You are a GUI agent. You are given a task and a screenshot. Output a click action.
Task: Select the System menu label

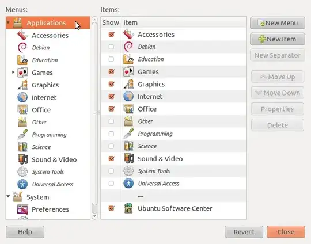(38, 197)
